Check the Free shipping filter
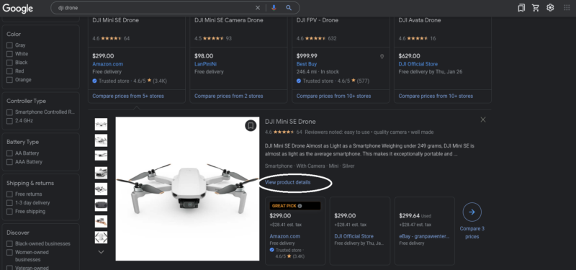576x270 pixels. (x=9, y=212)
